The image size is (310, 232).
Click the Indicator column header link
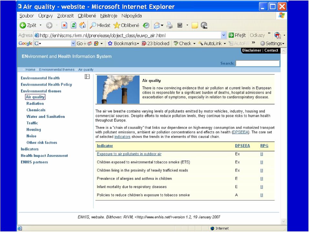(x=105, y=146)
